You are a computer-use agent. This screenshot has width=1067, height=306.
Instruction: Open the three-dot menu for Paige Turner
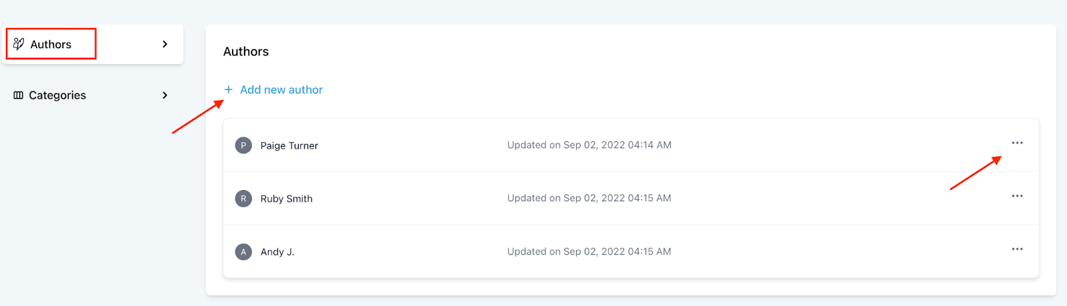coord(1017,143)
